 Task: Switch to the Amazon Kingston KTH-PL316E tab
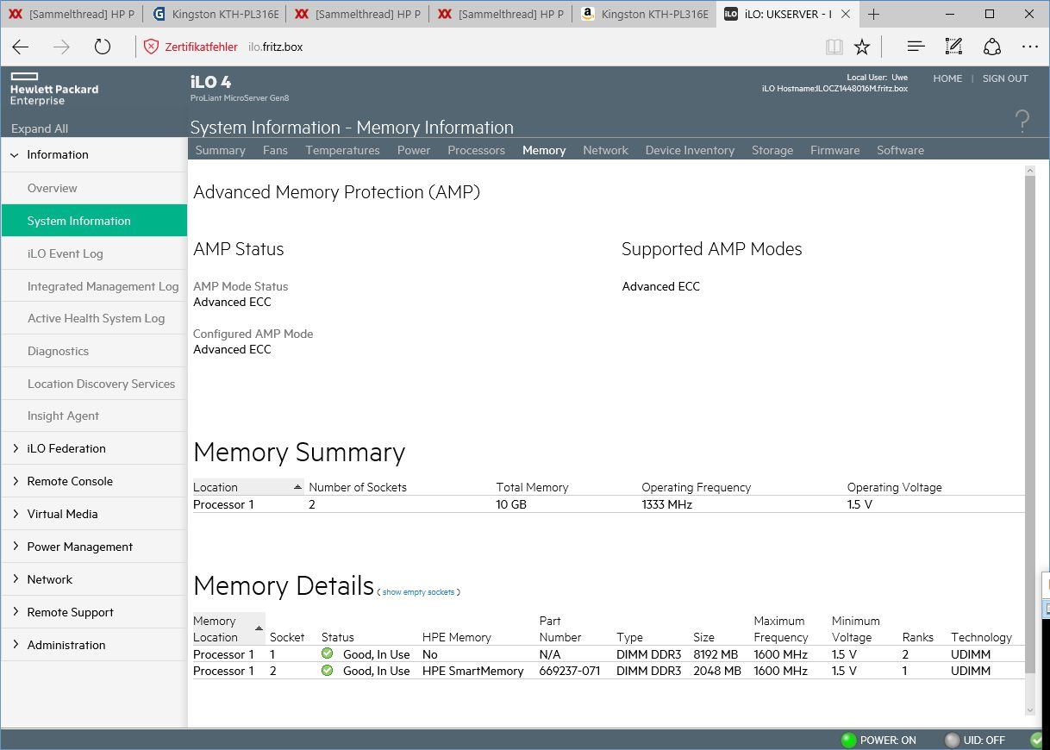(x=645, y=14)
